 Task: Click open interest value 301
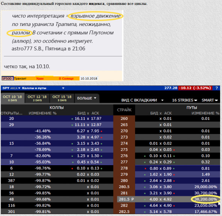coord(11,211)
